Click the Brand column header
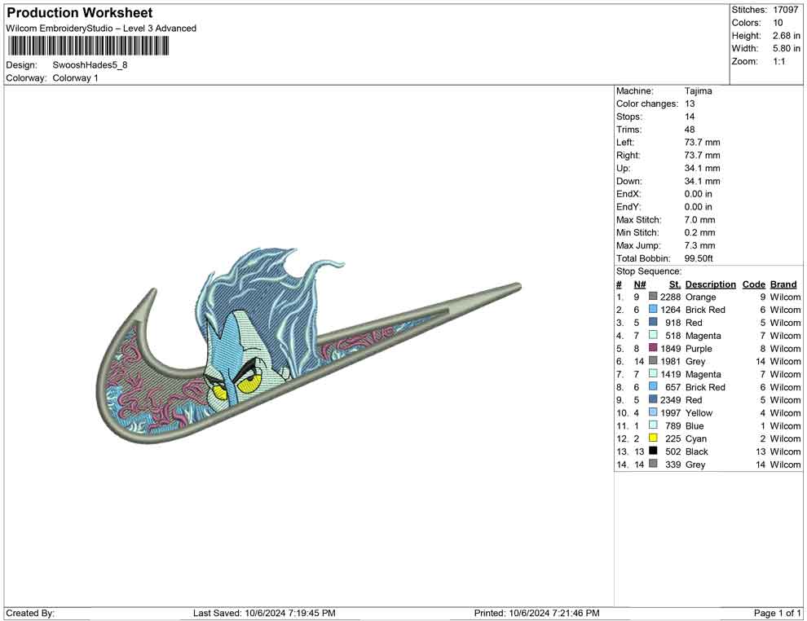This screenshot has height=621, width=807. point(783,284)
